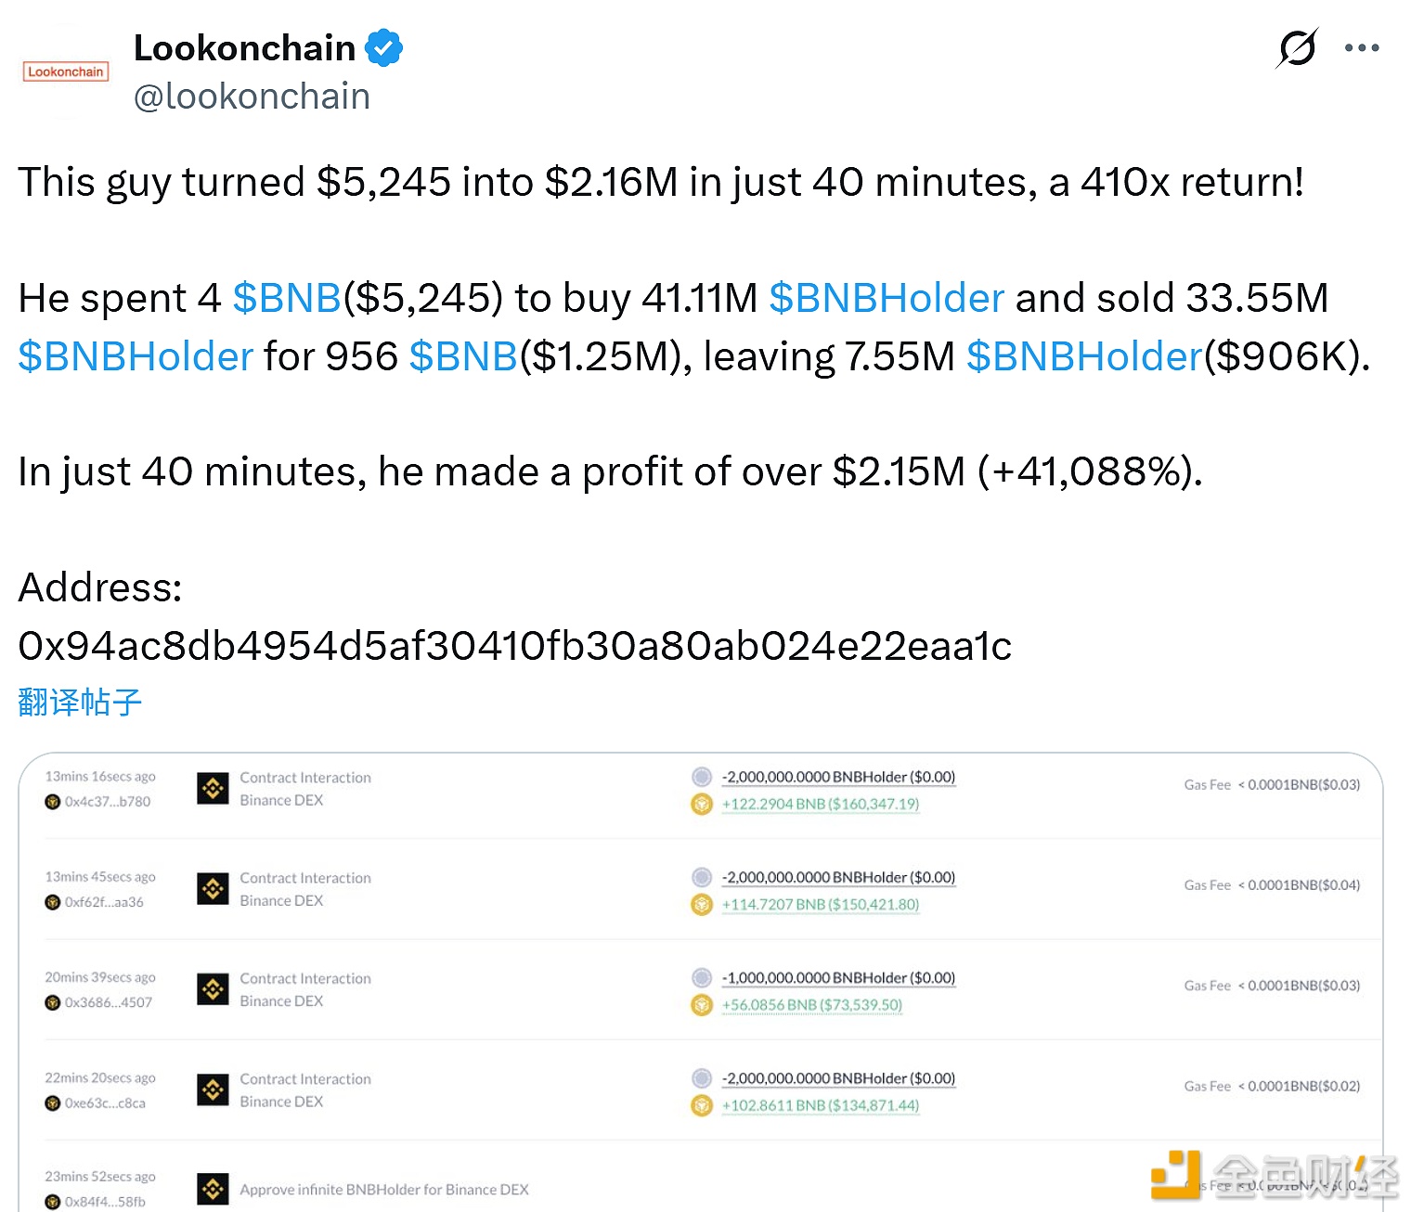The height and width of the screenshot is (1212, 1411).
Task: Click the $BNBHolder cashtag after 41.11M
Action: coord(887,298)
